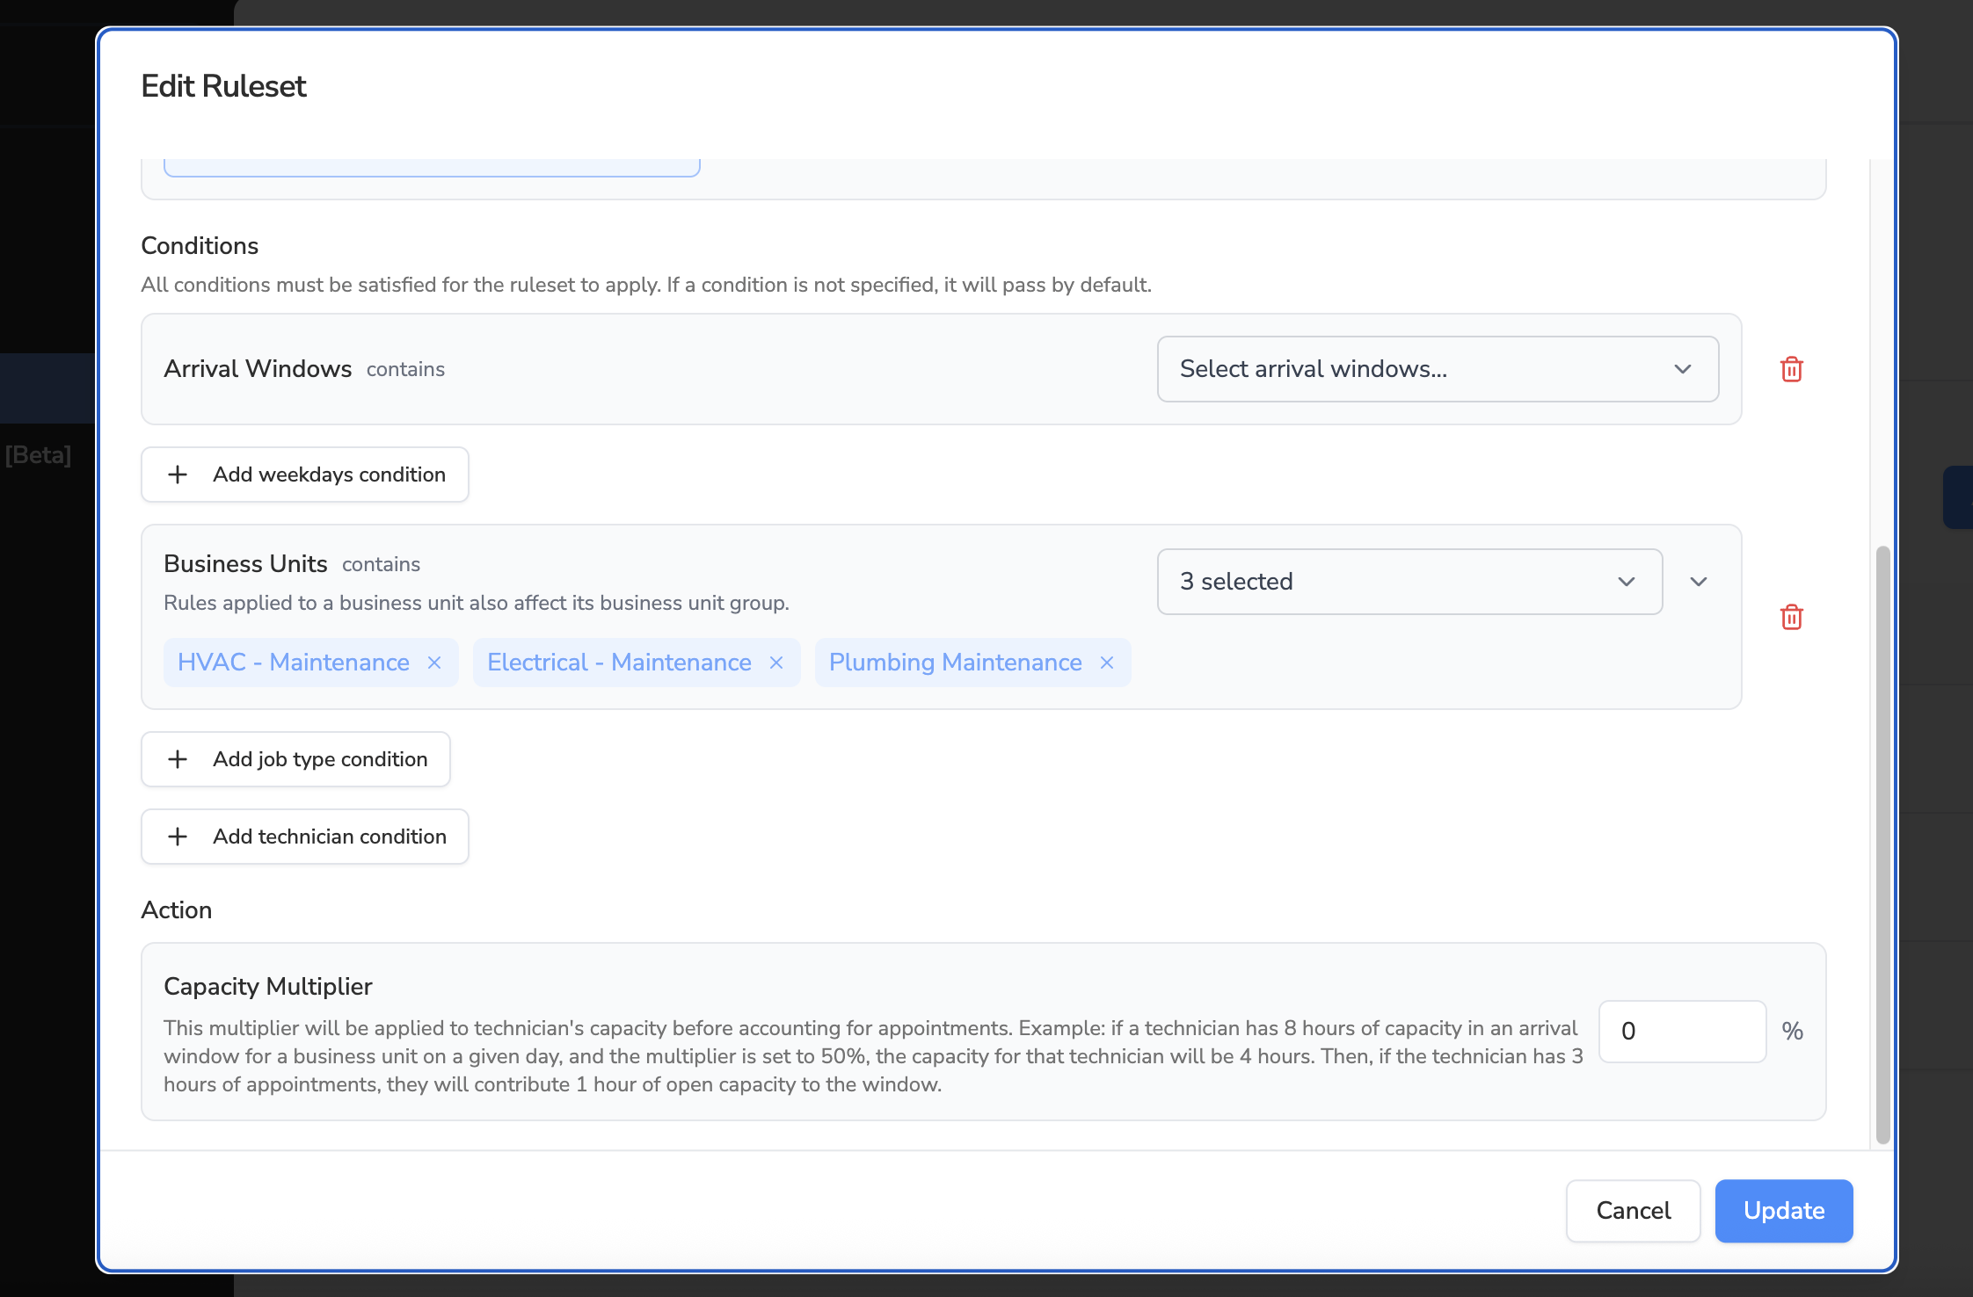Focus the Capacity Multiplier percent field
The height and width of the screenshot is (1297, 1973).
click(x=1681, y=1031)
